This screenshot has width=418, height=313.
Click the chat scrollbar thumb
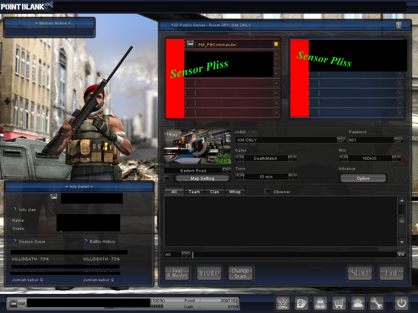[402, 219]
